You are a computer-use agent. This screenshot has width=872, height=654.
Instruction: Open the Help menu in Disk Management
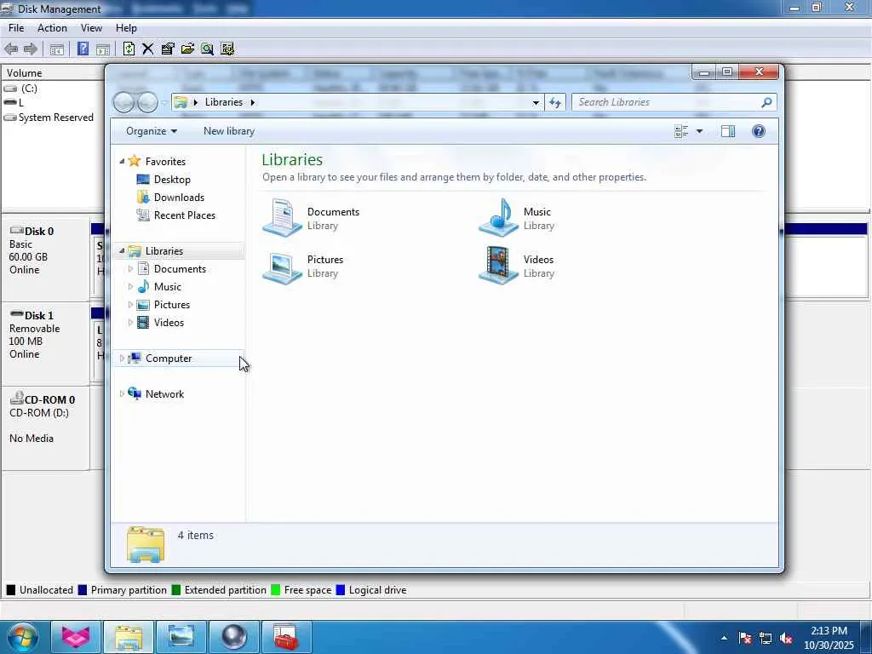126,28
